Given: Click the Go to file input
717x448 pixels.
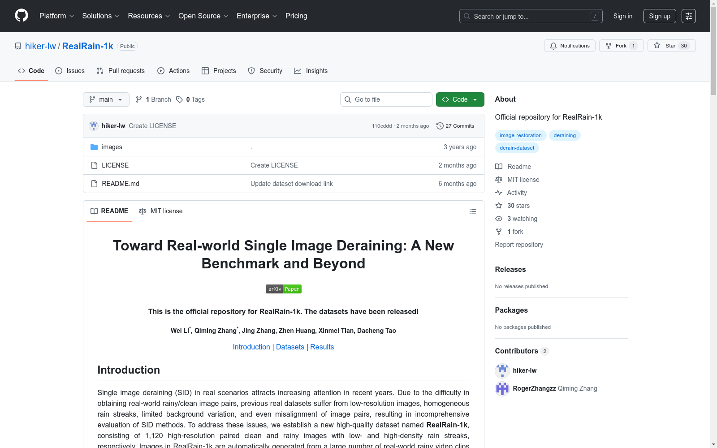Looking at the screenshot, I should point(386,99).
